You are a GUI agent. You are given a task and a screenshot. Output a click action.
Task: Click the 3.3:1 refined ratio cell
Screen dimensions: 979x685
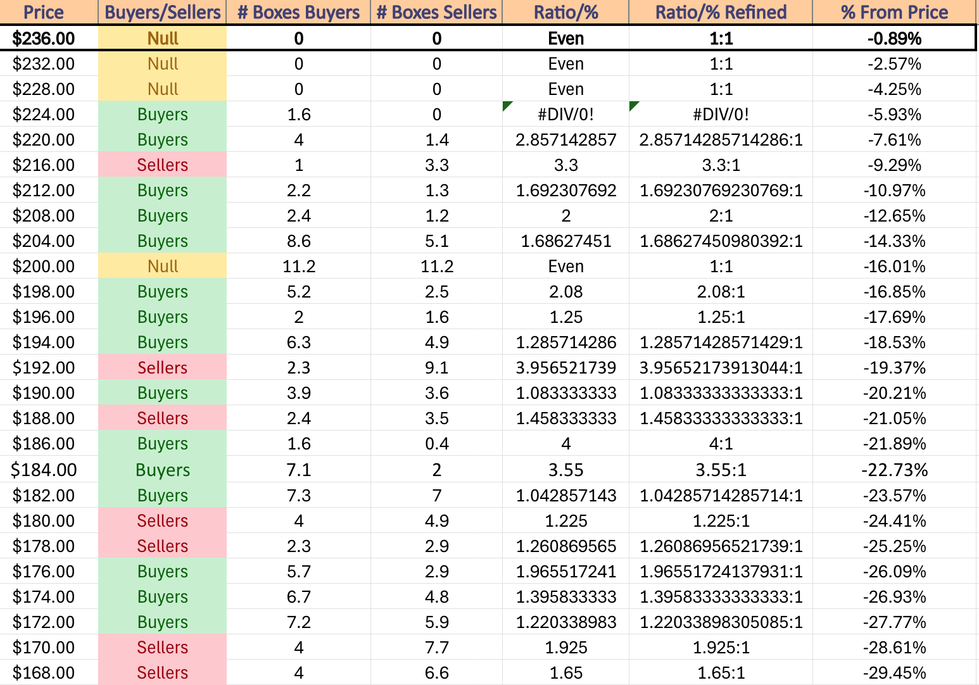pos(721,165)
